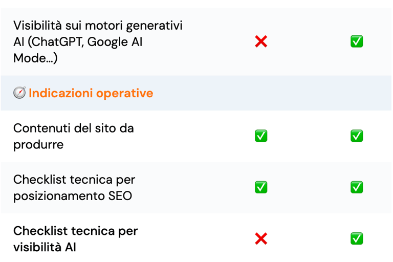Click first-column check for Checklist posizionamento SEO
Image resolution: width=393 pixels, height=262 pixels.
click(261, 187)
